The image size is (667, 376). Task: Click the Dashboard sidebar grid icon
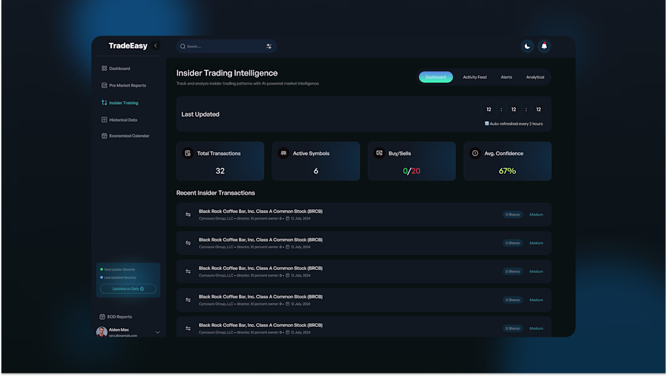pyautogui.click(x=104, y=68)
